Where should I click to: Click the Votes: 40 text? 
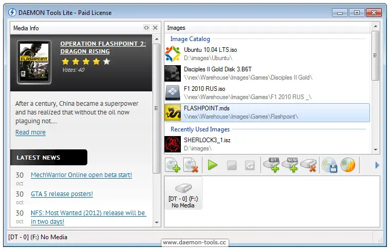tap(73, 70)
